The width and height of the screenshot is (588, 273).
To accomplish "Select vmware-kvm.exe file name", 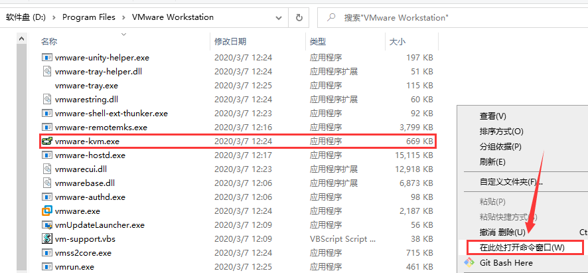I will [x=87, y=141].
